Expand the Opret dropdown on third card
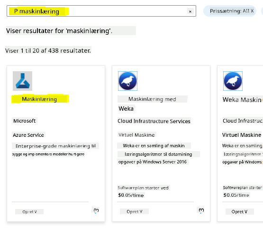The width and height of the screenshot is (263, 228). (x=239, y=211)
